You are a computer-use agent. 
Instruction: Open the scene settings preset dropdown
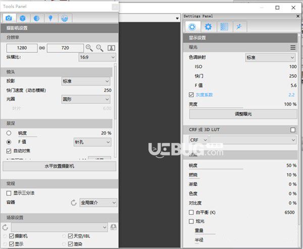pos(59,227)
